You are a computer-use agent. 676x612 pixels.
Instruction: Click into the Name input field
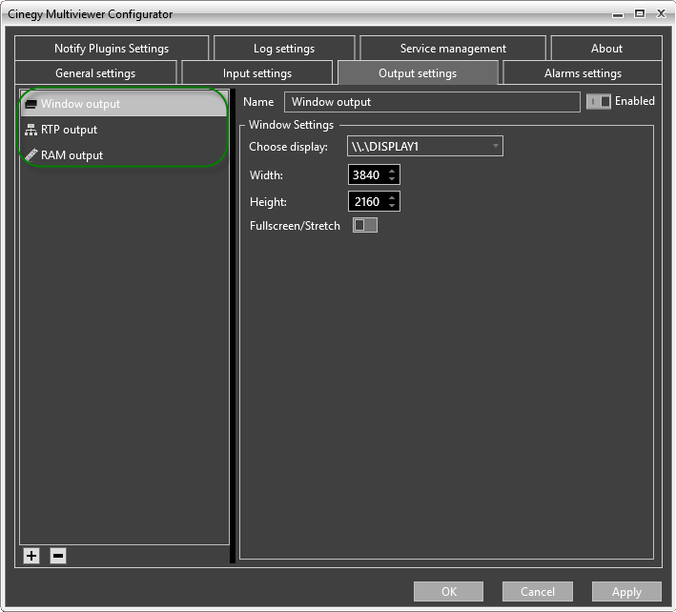pyautogui.click(x=432, y=102)
